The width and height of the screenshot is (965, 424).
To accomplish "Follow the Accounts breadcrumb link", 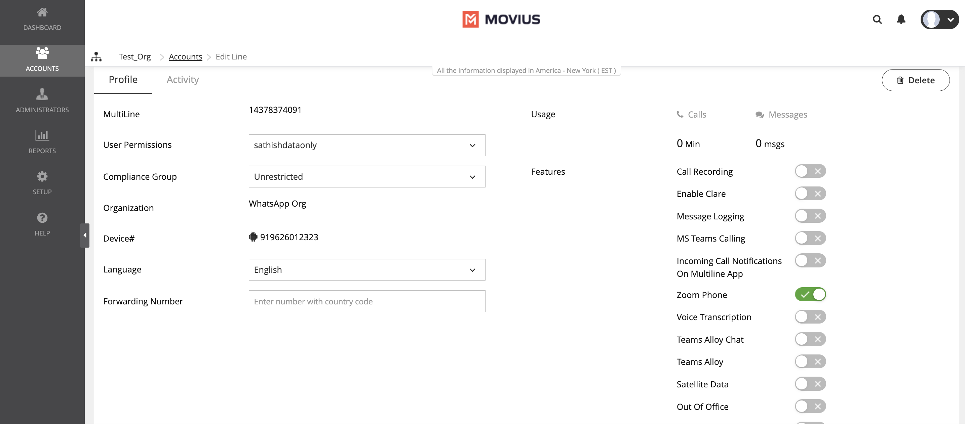I will [x=185, y=56].
